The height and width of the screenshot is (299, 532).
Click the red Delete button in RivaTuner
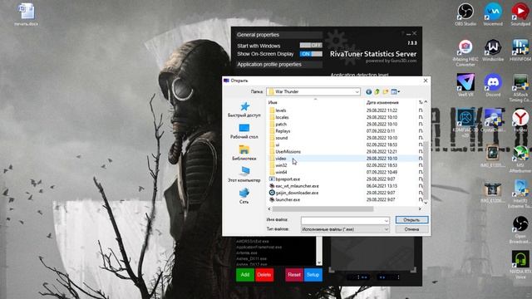click(264, 275)
